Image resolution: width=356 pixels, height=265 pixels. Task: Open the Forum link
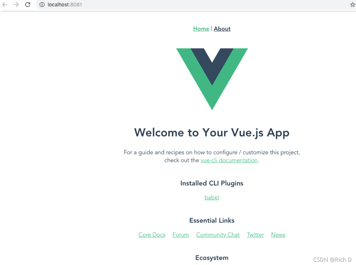[x=181, y=235]
